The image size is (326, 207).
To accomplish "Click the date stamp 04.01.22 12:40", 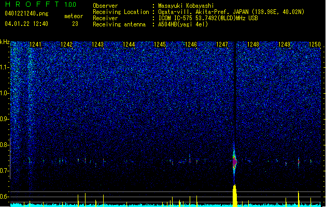I will click(26, 24).
